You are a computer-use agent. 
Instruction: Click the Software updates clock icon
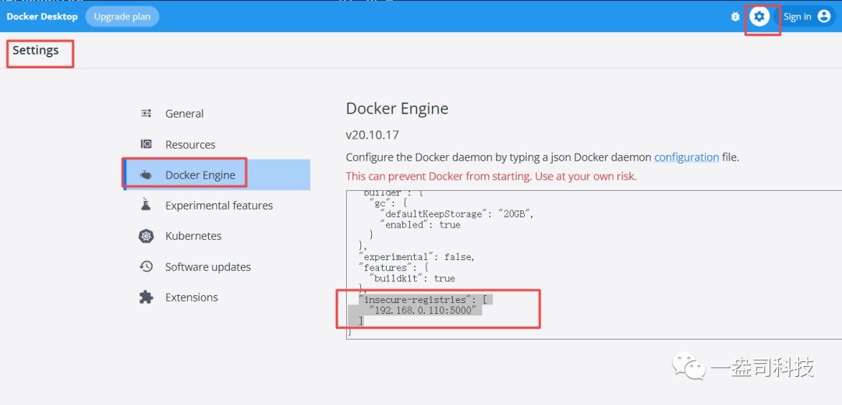pyautogui.click(x=146, y=266)
